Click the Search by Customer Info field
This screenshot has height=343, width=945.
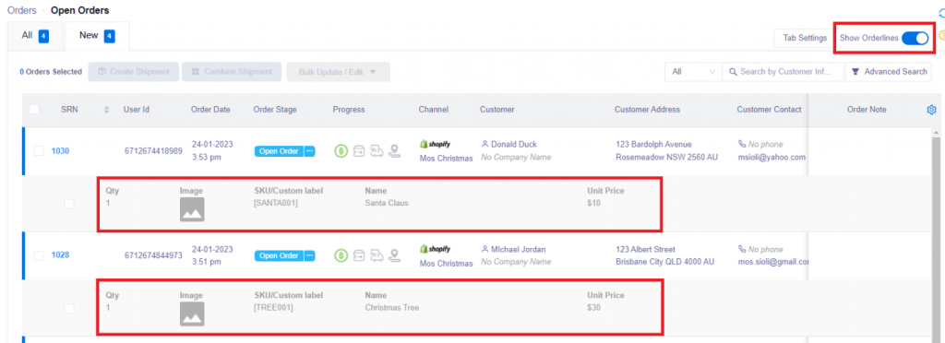(783, 72)
